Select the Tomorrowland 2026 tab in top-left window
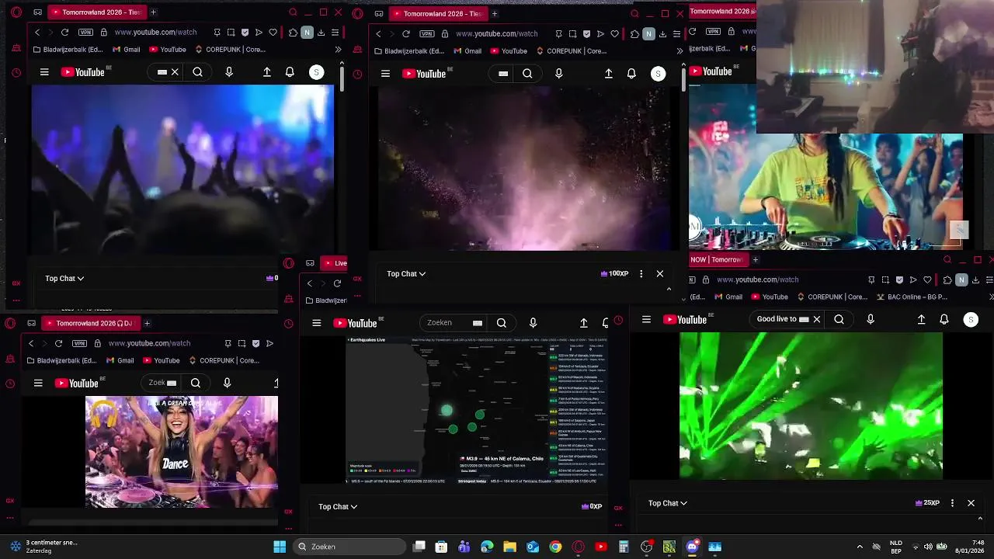The image size is (994, 559). (96, 12)
